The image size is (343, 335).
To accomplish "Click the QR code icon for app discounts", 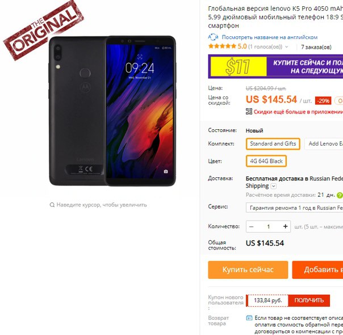I will click(249, 111).
